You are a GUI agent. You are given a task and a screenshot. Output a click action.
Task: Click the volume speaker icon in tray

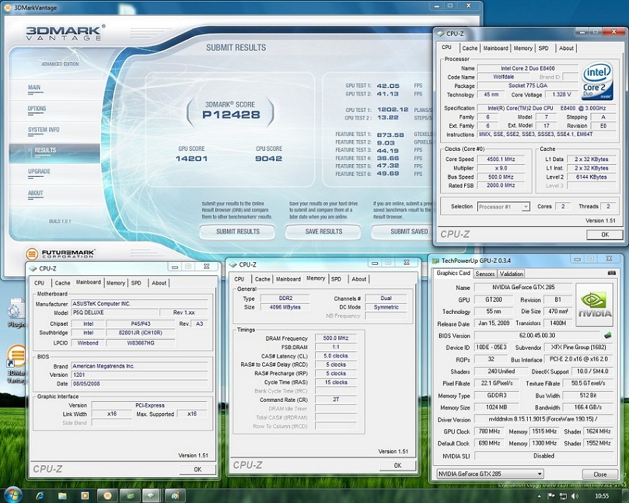[x=576, y=496]
